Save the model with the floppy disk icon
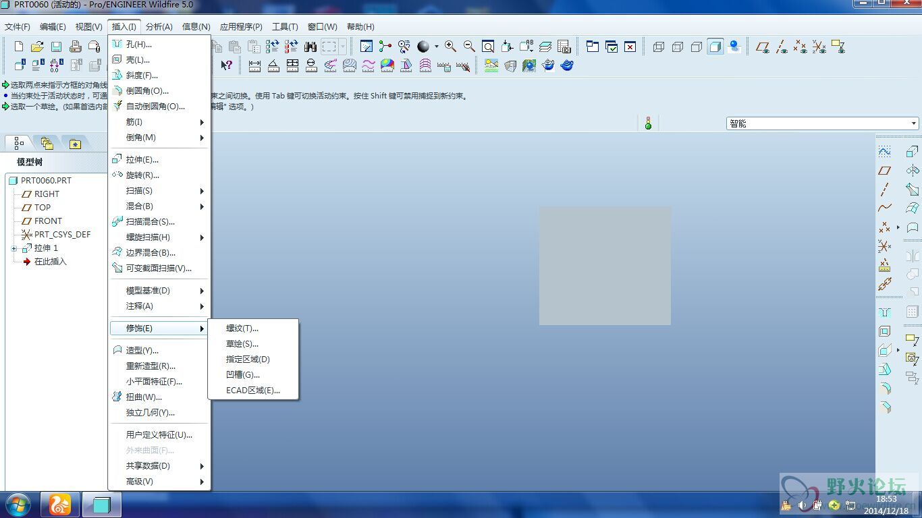922x518 pixels. [x=57, y=47]
